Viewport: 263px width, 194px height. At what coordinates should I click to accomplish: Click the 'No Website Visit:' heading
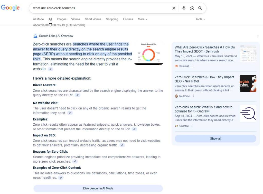[46, 103]
